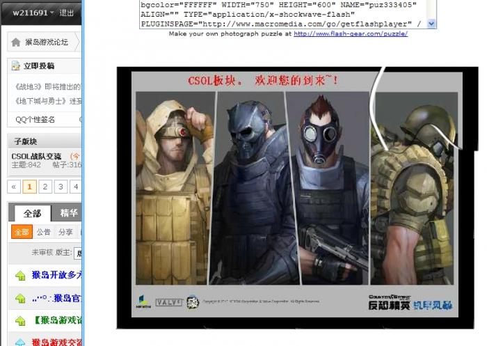The image size is (487, 346).
Task: Select the orange 全部 filter
Action: click(22, 232)
